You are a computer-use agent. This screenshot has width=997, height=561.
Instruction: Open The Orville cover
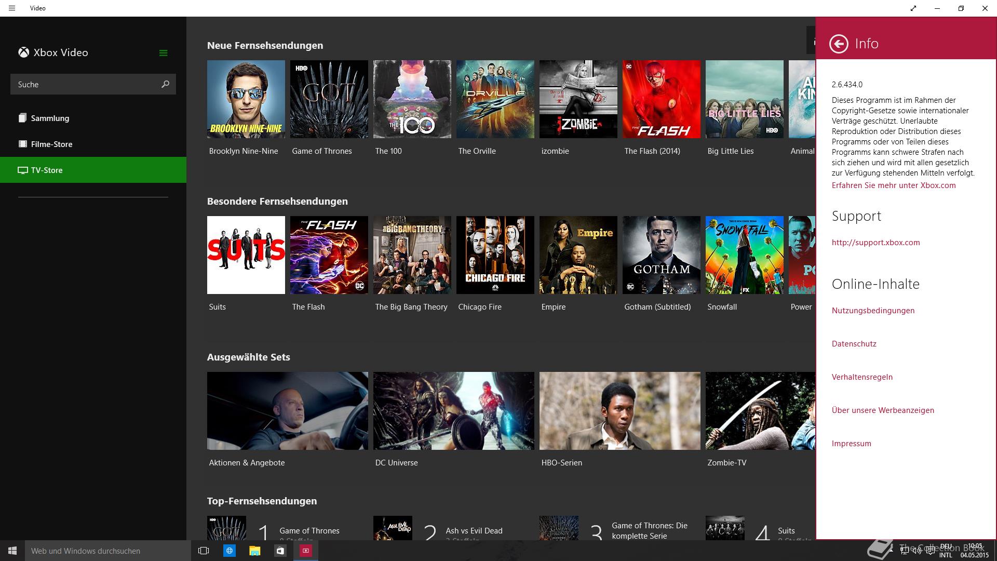495,99
